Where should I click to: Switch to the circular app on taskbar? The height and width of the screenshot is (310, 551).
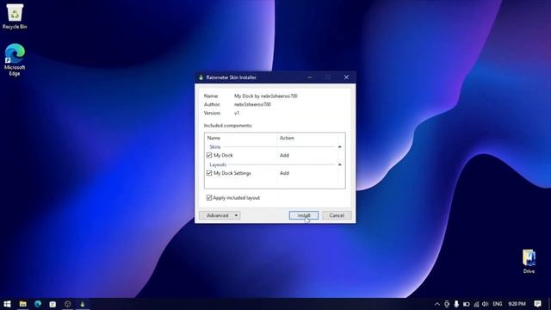(x=67, y=304)
